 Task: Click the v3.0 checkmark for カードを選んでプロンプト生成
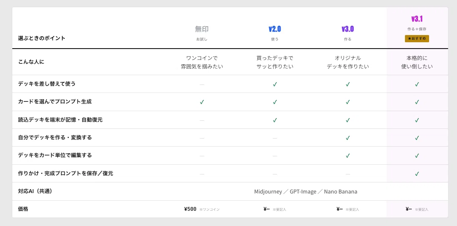[347, 102]
